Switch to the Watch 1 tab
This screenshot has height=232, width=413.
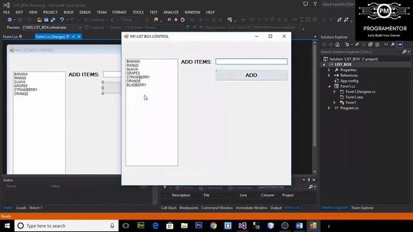click(36, 208)
